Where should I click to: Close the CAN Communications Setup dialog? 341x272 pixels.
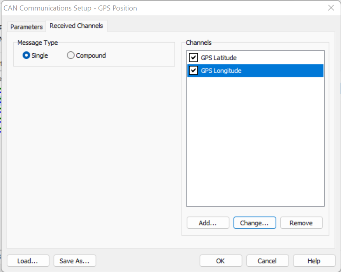coord(331,8)
